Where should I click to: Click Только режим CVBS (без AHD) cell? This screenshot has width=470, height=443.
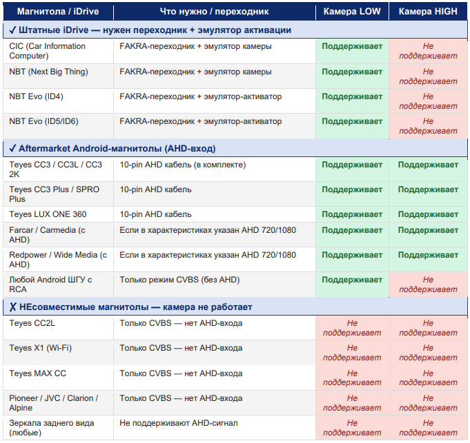[x=215, y=285]
